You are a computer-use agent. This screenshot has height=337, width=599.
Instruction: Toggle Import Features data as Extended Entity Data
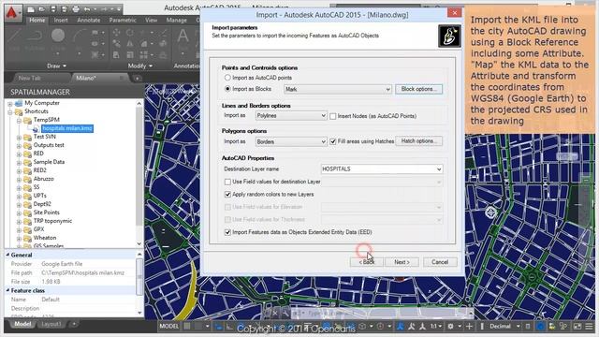pos(227,232)
